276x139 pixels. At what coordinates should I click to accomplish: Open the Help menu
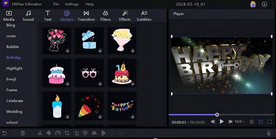(x=89, y=4)
